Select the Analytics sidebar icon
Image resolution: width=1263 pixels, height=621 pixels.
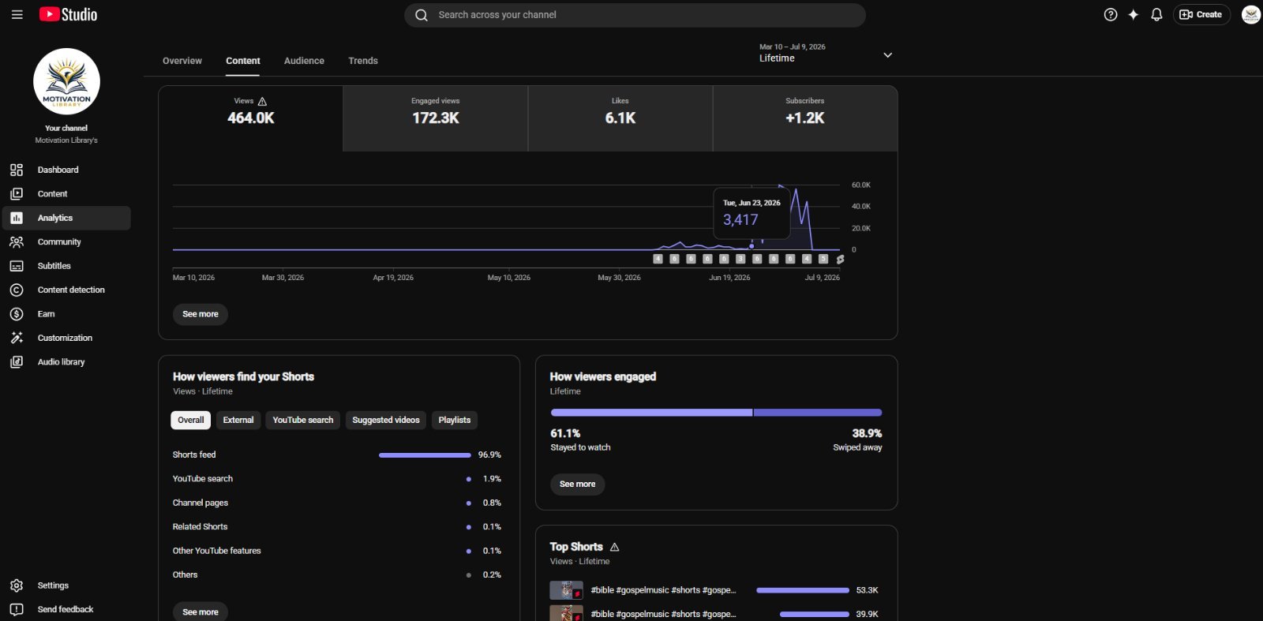pyautogui.click(x=17, y=218)
